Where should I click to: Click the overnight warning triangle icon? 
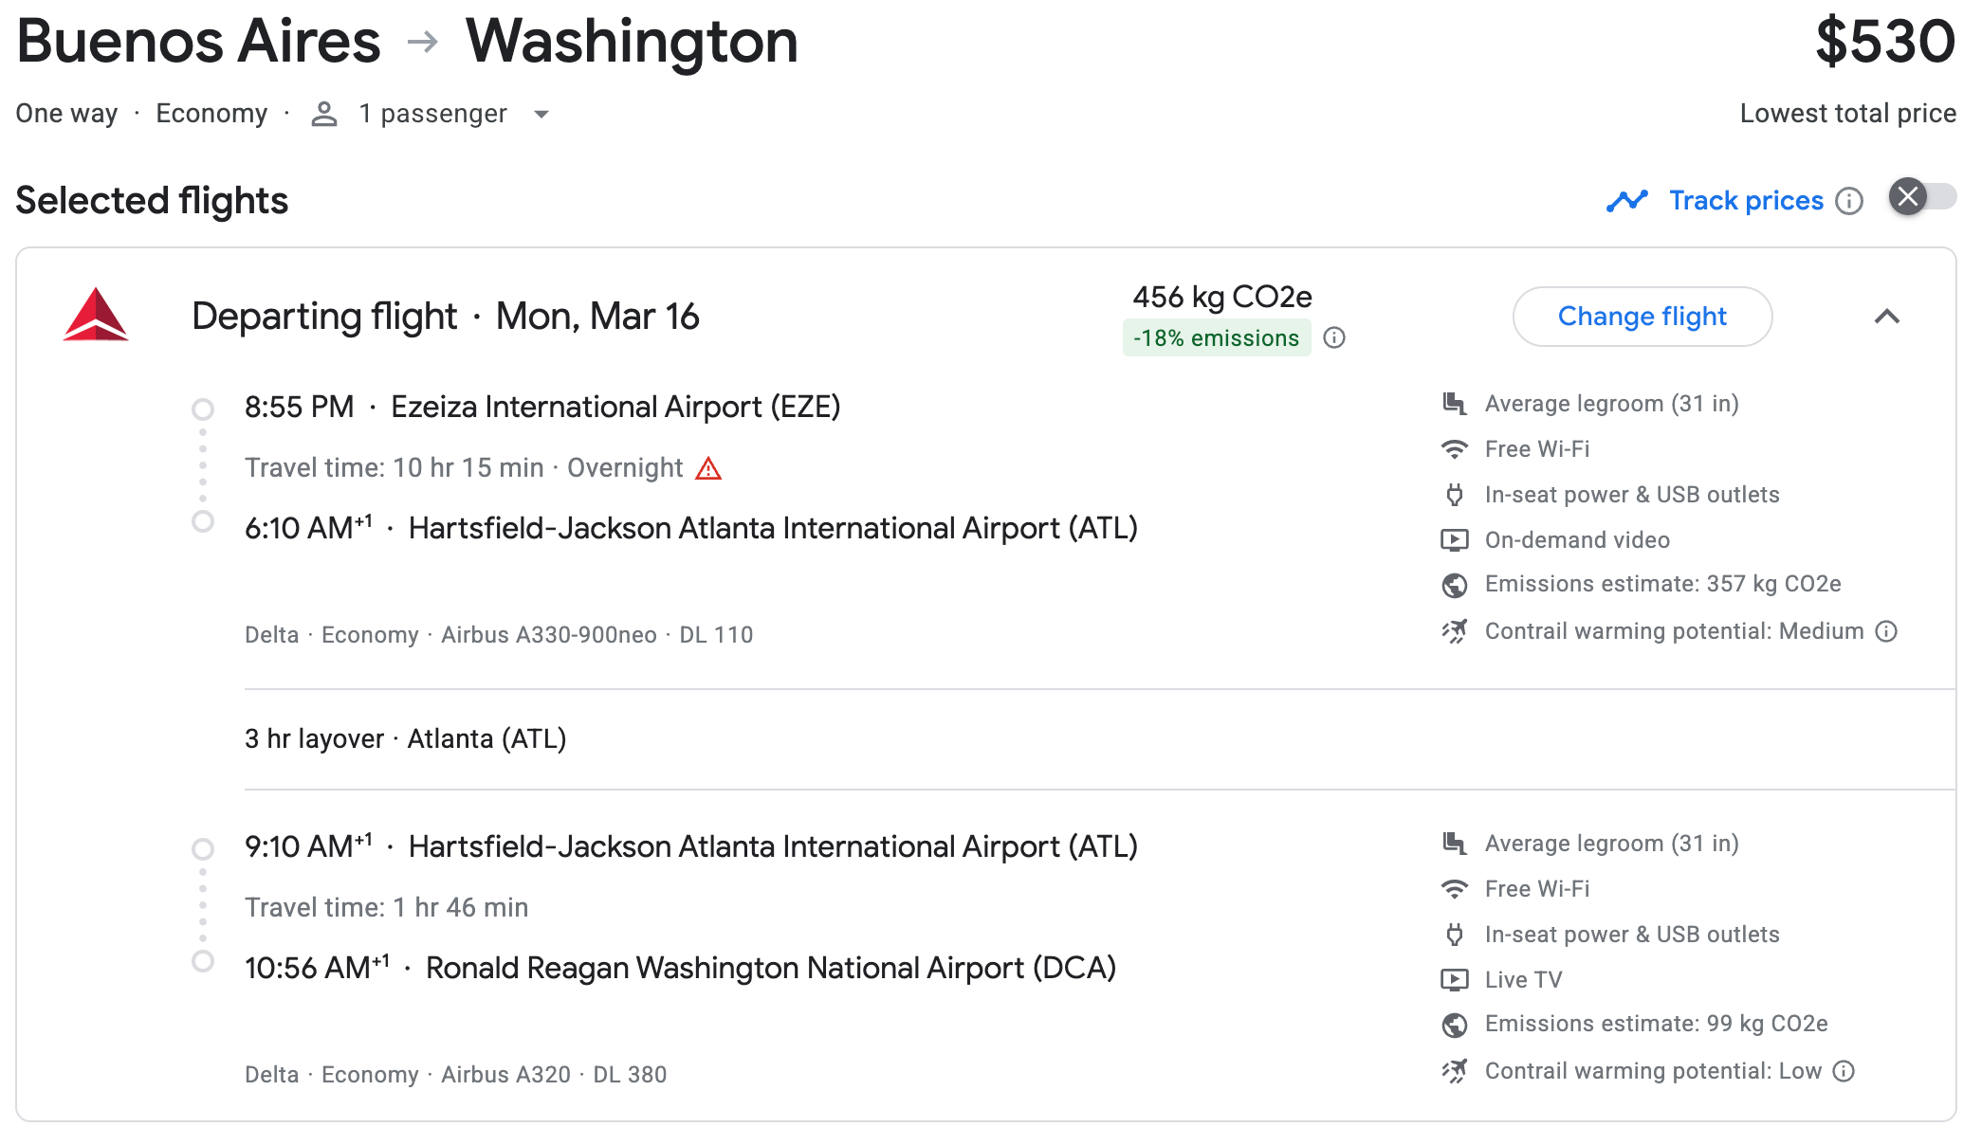point(708,468)
